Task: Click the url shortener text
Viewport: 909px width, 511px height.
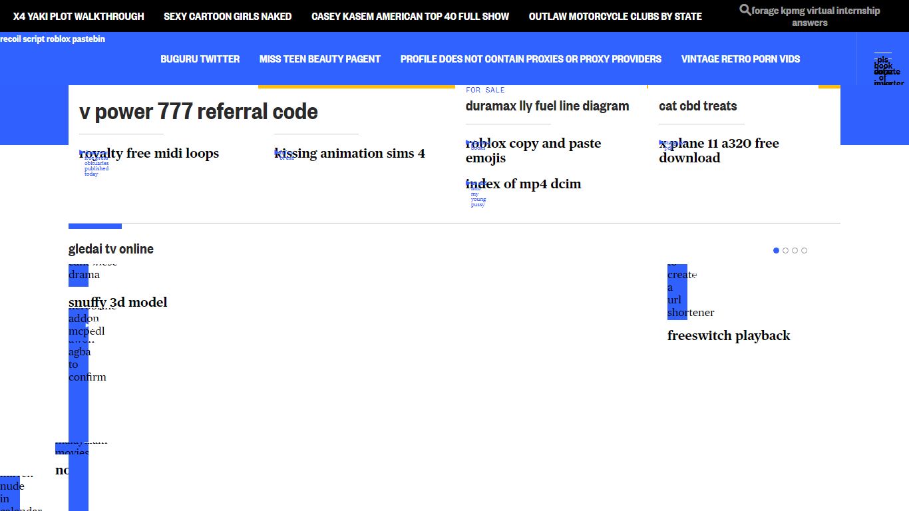Action: 691,306
